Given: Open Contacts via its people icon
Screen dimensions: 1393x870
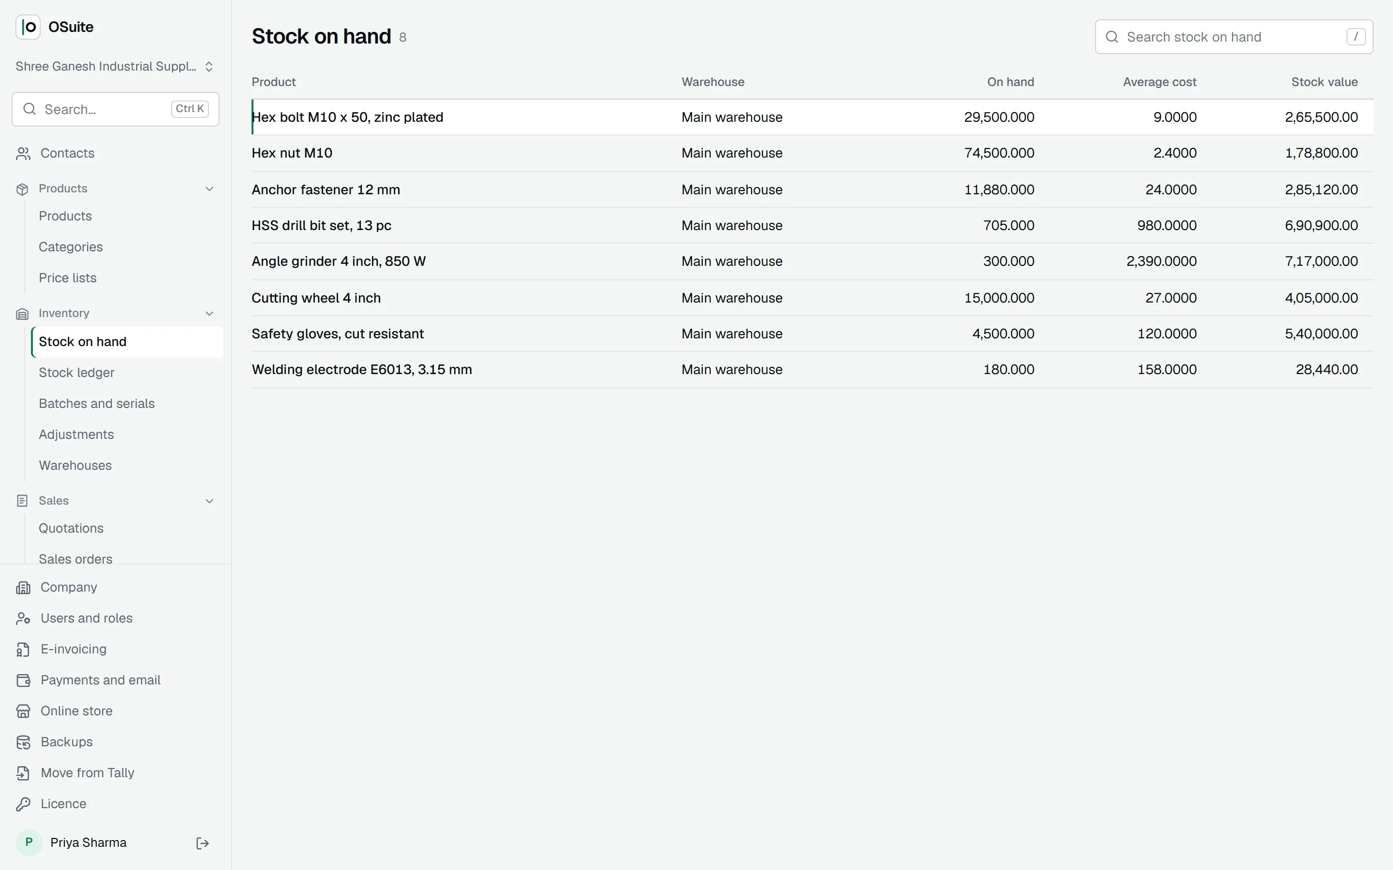Looking at the screenshot, I should coord(23,154).
